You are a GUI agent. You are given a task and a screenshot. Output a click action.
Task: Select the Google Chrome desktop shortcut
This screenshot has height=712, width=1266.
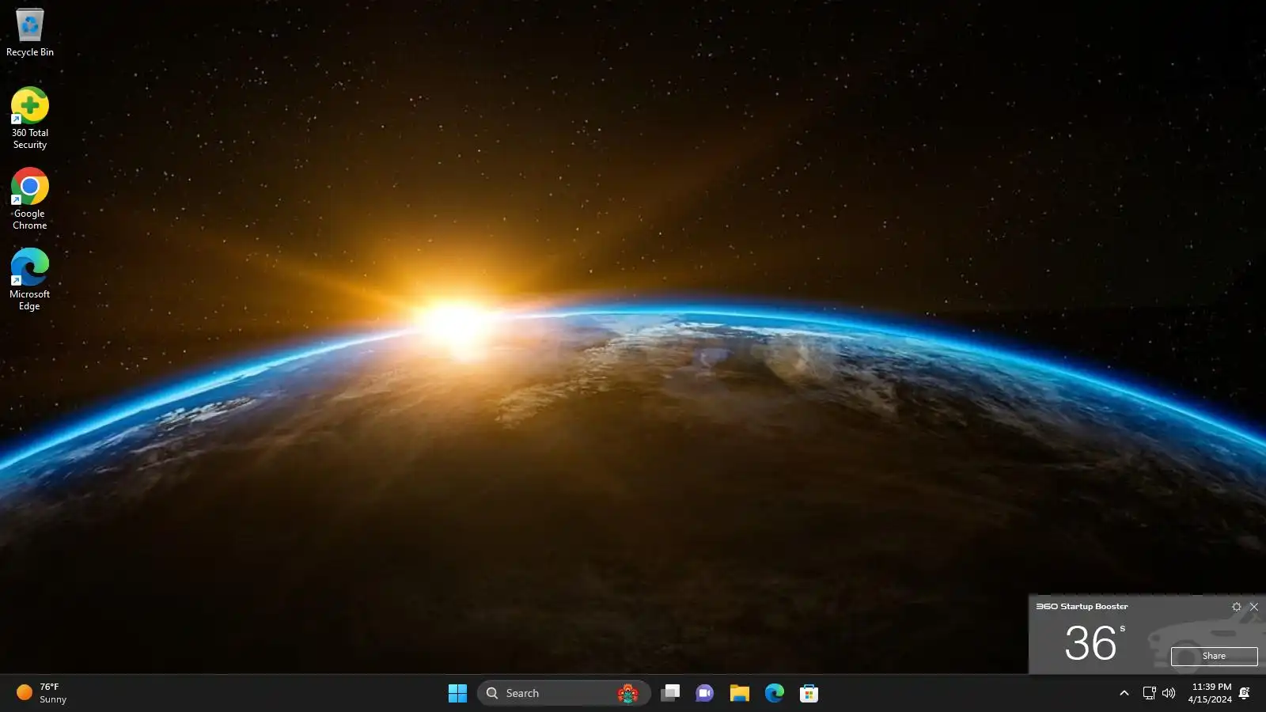pos(30,199)
